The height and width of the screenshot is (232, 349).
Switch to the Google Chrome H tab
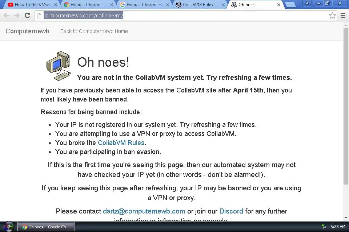(x=144, y=4)
